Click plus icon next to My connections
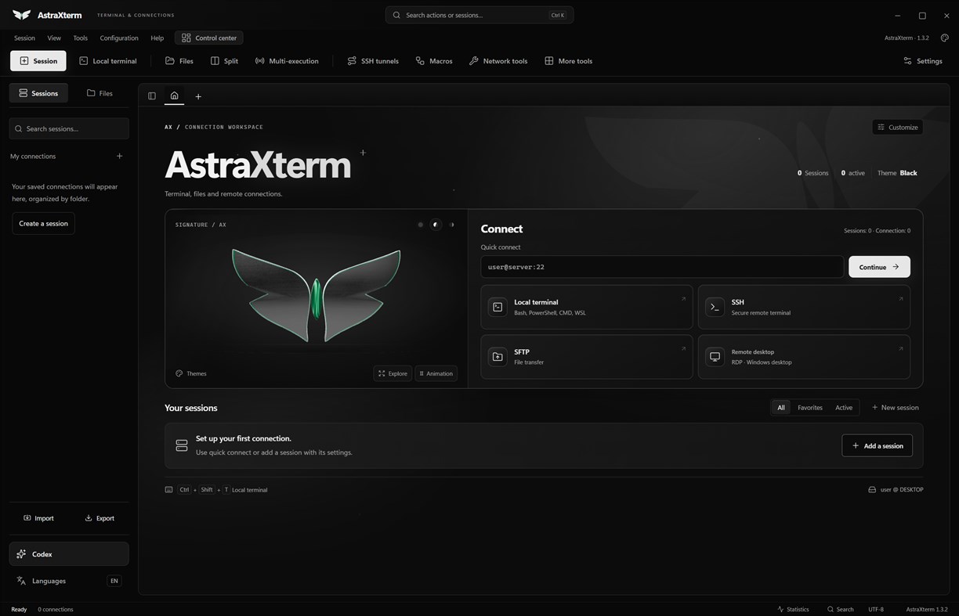This screenshot has width=959, height=616. [120, 156]
